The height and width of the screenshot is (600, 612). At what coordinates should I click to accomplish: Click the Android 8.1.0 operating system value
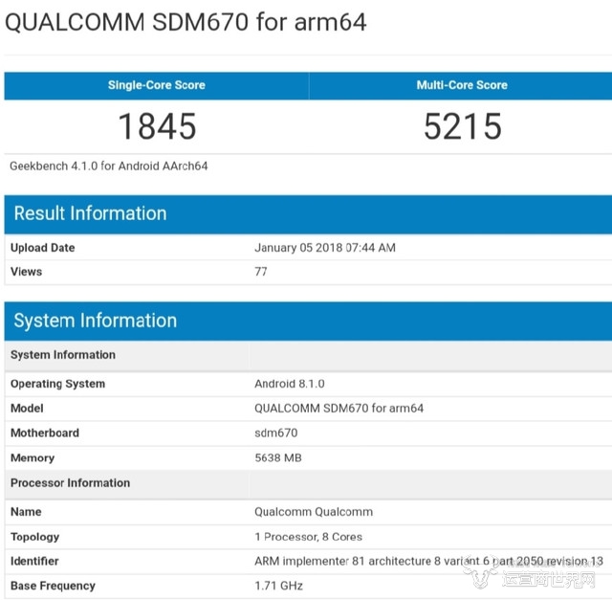tap(290, 384)
